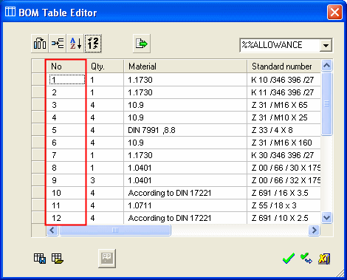This screenshot has width=347, height=280.
Task: Click the Qty. column header
Action: [x=105, y=66]
